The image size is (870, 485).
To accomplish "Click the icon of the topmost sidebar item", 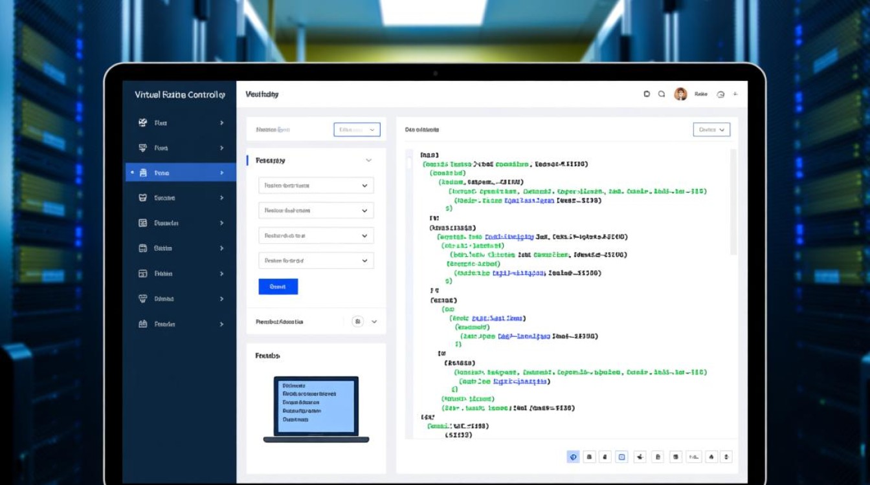I will point(143,123).
